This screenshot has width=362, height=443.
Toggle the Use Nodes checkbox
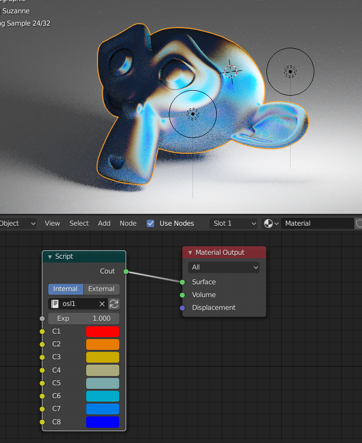click(x=151, y=224)
